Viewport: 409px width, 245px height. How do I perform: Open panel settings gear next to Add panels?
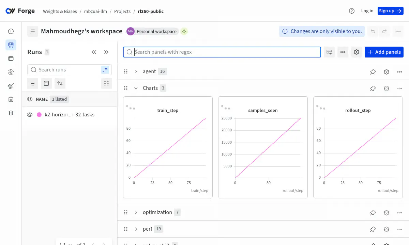(x=357, y=52)
